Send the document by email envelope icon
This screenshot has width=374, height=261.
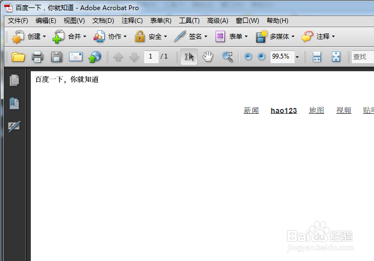75,57
